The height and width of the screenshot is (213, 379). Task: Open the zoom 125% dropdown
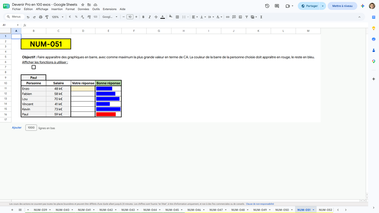coord(57,17)
